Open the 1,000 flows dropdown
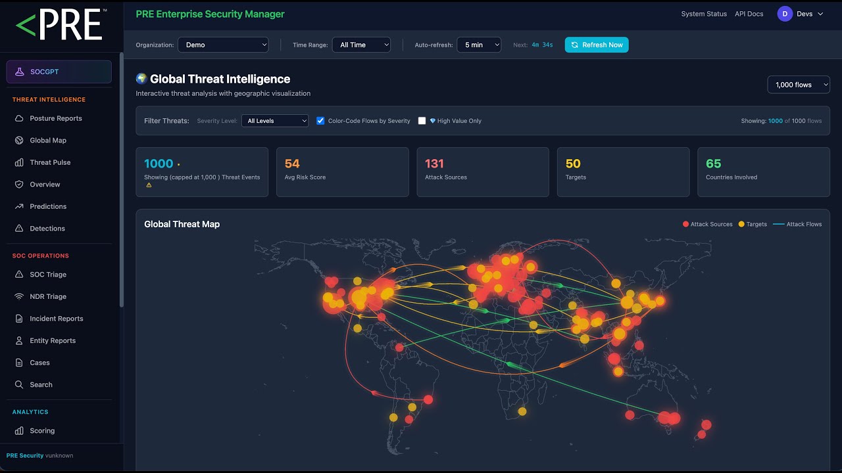Viewport: 842px width, 473px height. coord(799,85)
